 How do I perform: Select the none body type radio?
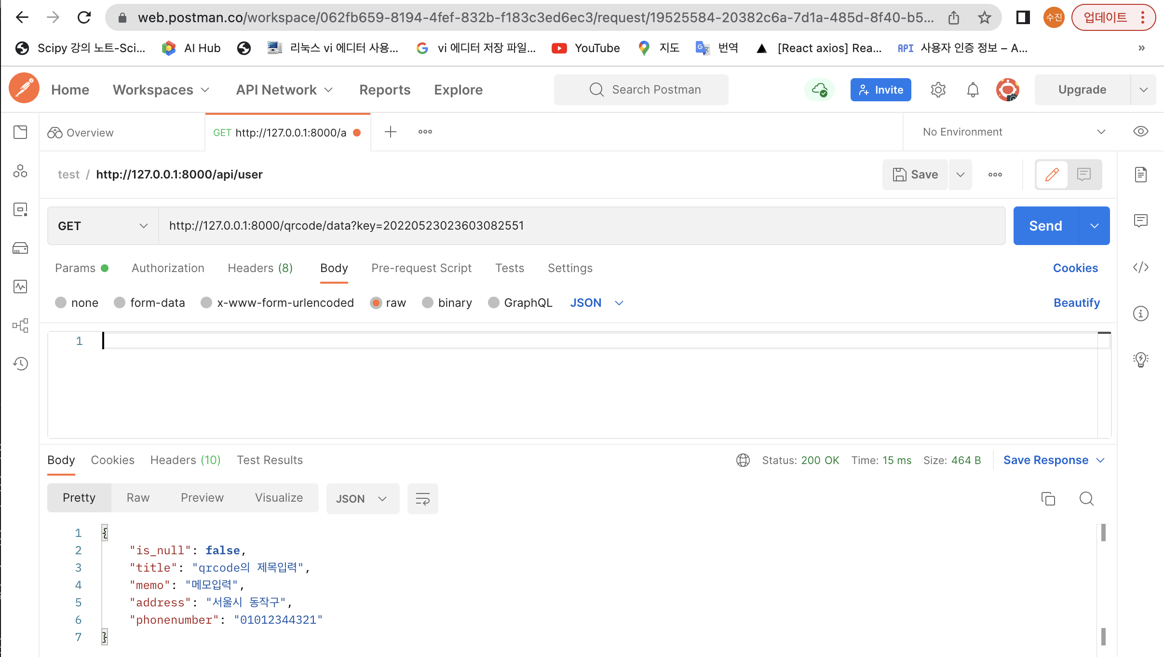click(61, 302)
